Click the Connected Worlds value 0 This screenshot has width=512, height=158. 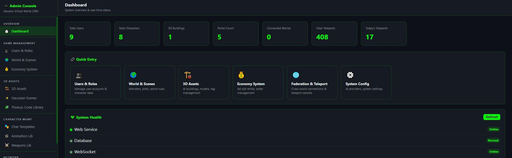(x=269, y=37)
